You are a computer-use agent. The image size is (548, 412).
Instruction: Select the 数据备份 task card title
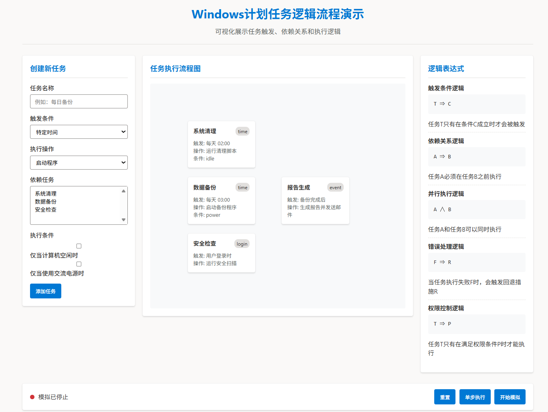pyautogui.click(x=205, y=188)
